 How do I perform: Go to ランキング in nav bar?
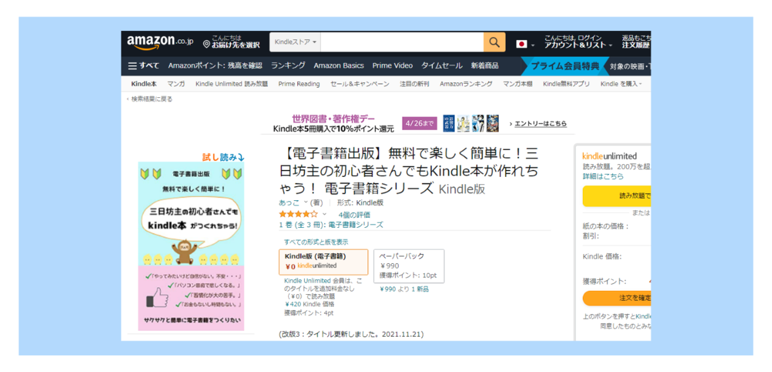pos(288,66)
